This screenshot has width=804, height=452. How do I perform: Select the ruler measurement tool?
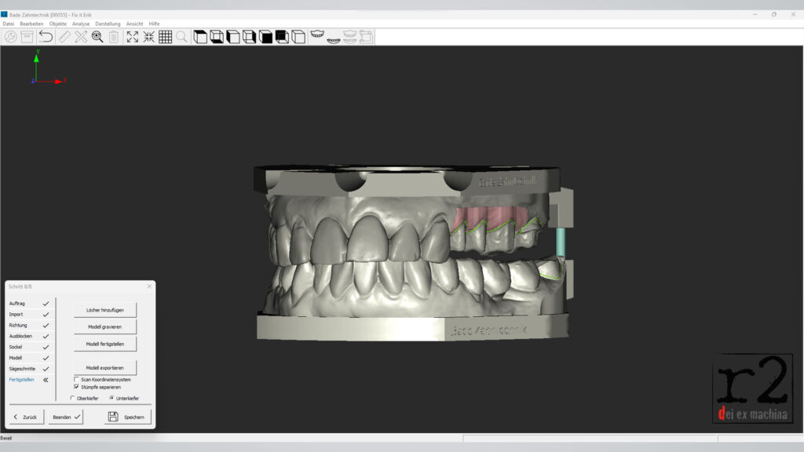click(x=64, y=37)
